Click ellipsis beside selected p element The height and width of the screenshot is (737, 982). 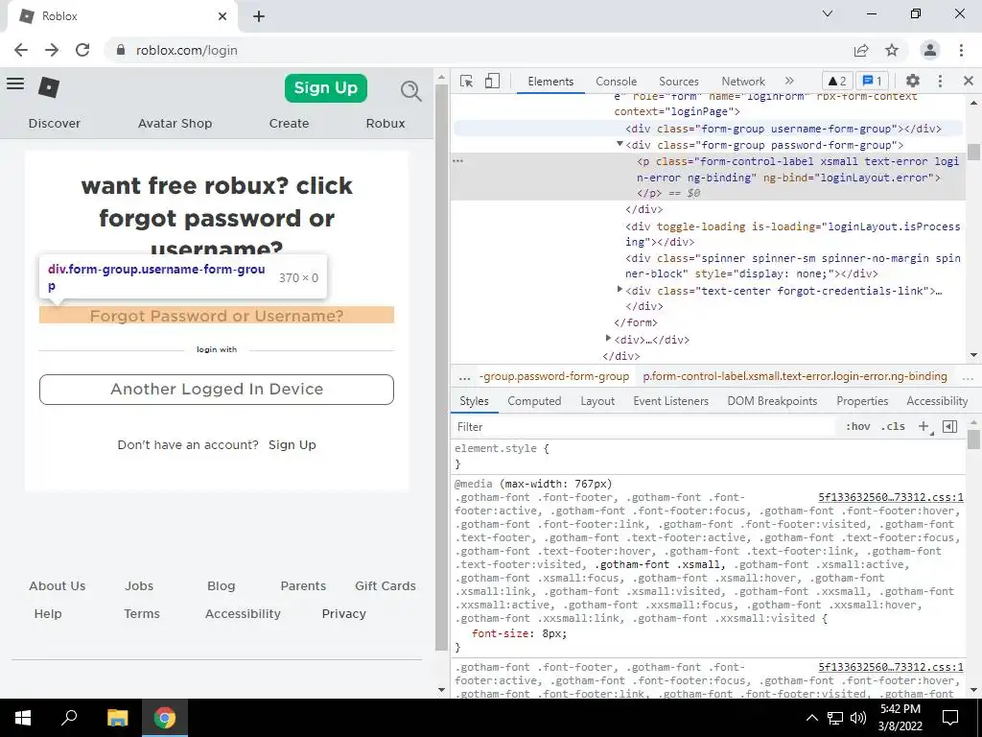[457, 161]
